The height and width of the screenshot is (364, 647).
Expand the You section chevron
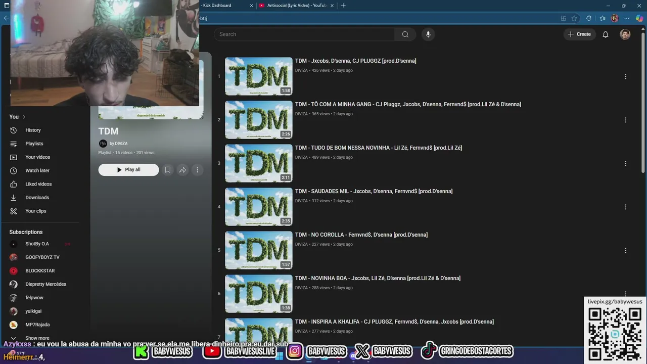click(x=24, y=117)
